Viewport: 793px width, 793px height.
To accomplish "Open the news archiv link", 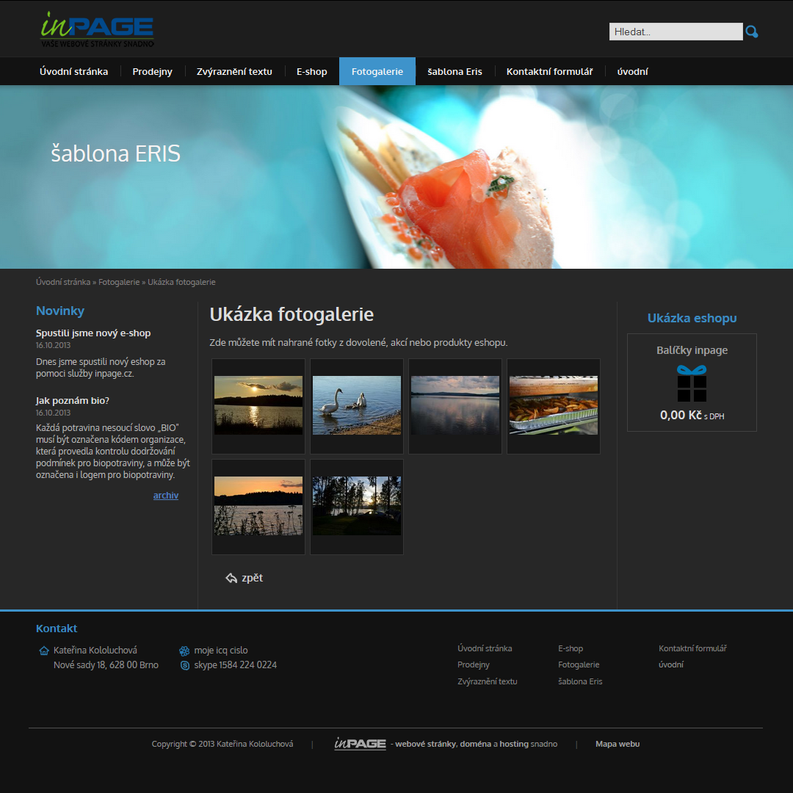I will (x=166, y=496).
